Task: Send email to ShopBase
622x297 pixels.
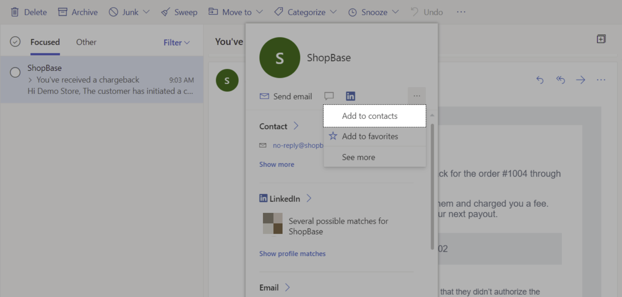Action: point(286,96)
